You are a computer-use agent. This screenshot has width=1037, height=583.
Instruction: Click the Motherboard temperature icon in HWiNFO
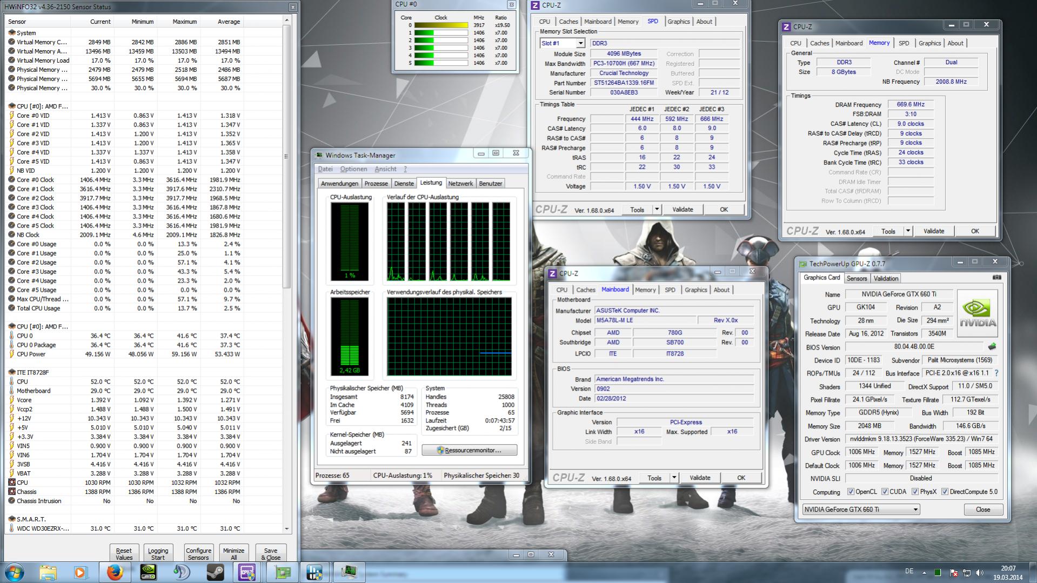(x=12, y=391)
